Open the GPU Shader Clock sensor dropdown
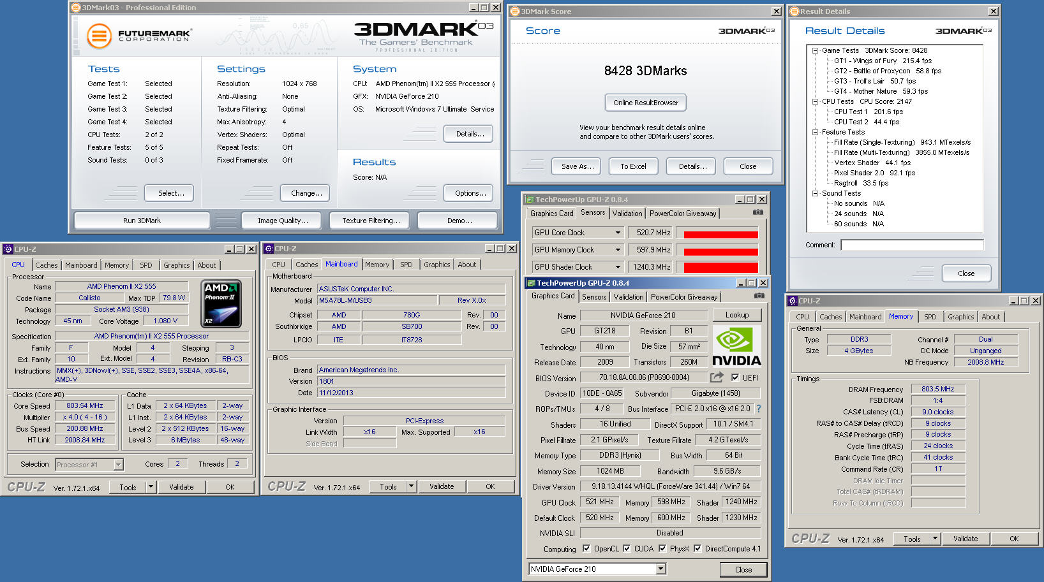Viewport: 1044px width, 582px height. click(x=617, y=267)
